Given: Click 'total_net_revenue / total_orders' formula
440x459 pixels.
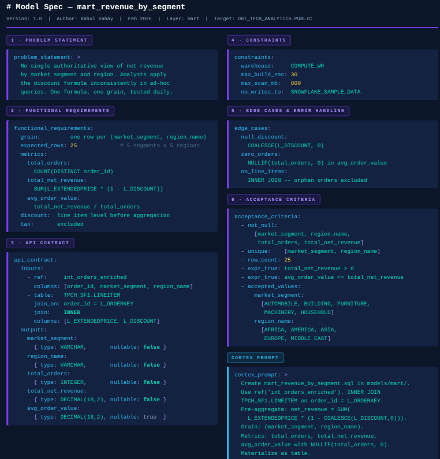Looking at the screenshot, I should coord(87,207).
